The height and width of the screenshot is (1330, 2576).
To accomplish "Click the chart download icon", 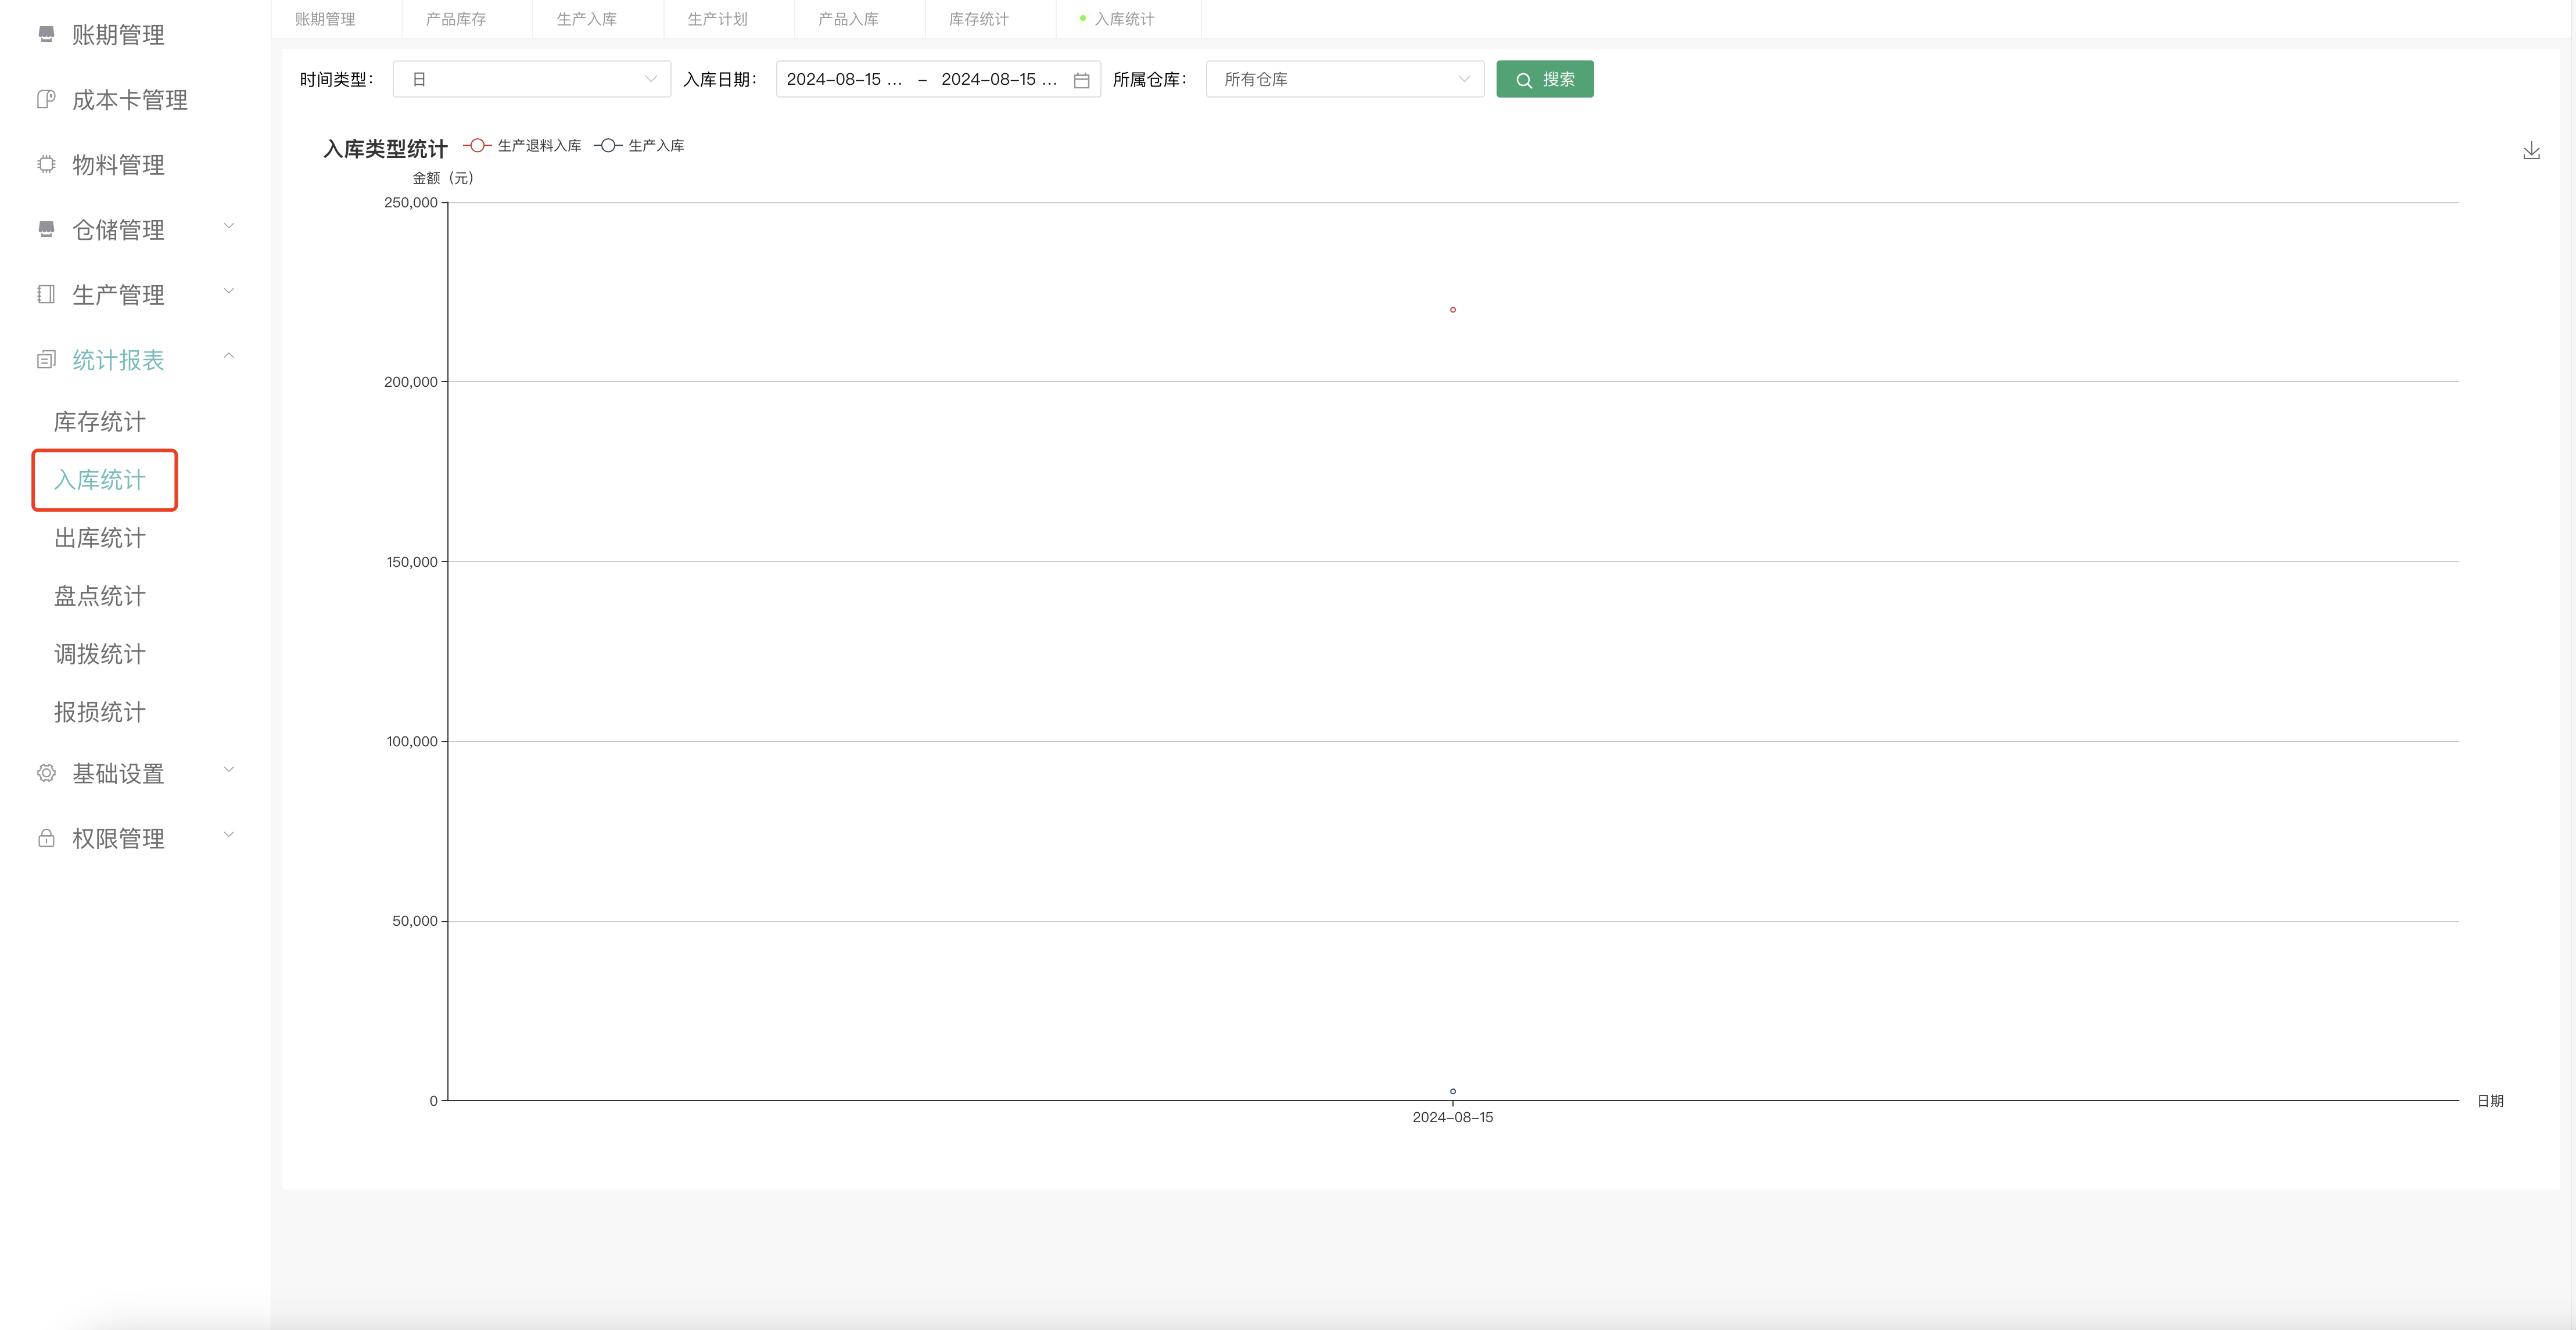I will click(2531, 151).
